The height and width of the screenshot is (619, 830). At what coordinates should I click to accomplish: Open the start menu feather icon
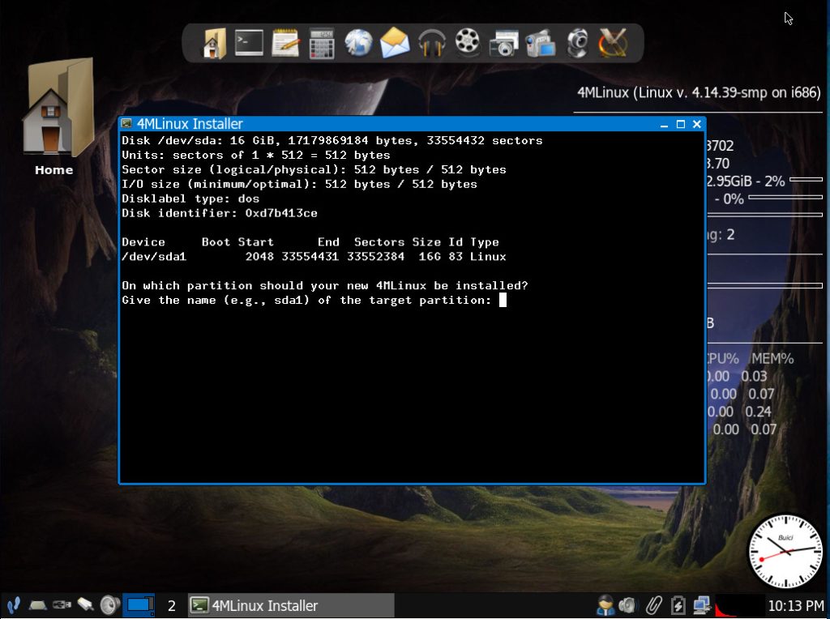pos(13,605)
